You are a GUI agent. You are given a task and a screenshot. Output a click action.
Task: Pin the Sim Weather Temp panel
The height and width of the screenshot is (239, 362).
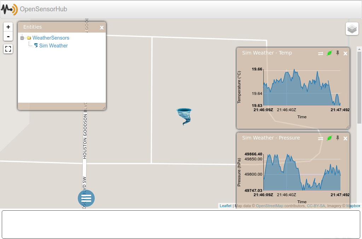tap(338, 53)
